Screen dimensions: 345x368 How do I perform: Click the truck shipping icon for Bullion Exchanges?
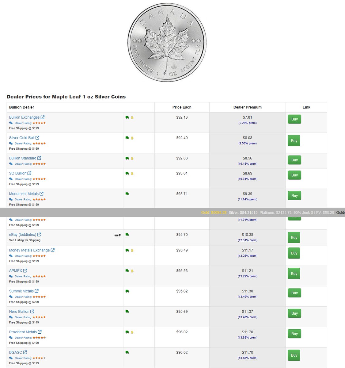click(127, 117)
